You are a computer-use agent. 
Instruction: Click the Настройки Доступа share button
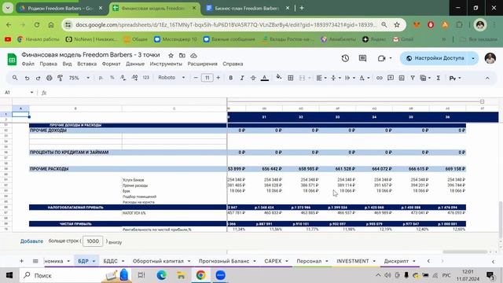436,58
